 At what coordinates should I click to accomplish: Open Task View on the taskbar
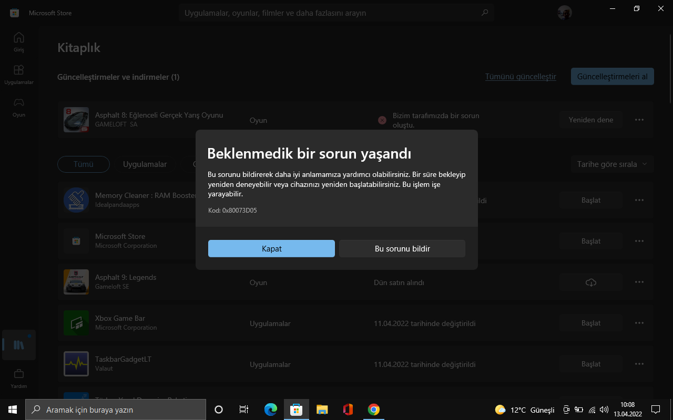pyautogui.click(x=244, y=409)
